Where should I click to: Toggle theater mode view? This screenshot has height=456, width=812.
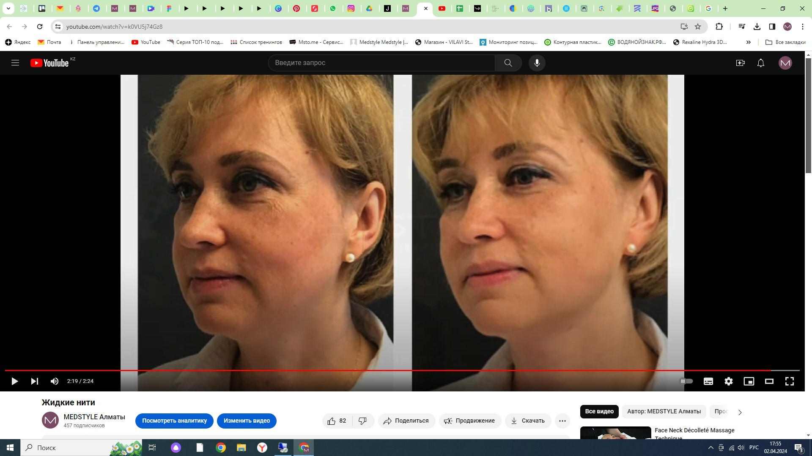769,381
